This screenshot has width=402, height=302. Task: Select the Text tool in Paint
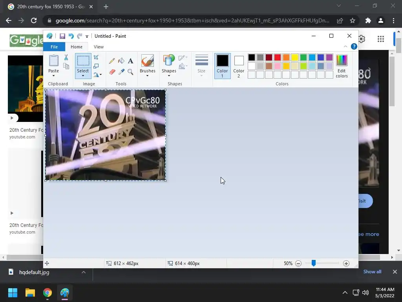pos(130,61)
